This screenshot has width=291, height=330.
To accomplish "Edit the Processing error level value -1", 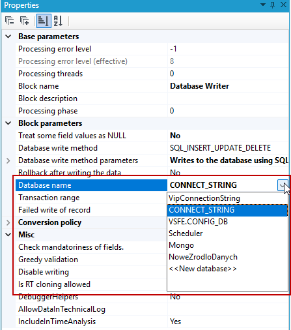I will click(x=228, y=49).
